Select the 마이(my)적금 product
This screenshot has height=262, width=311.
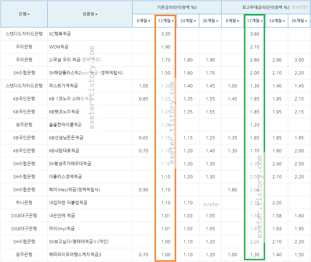[62, 229]
